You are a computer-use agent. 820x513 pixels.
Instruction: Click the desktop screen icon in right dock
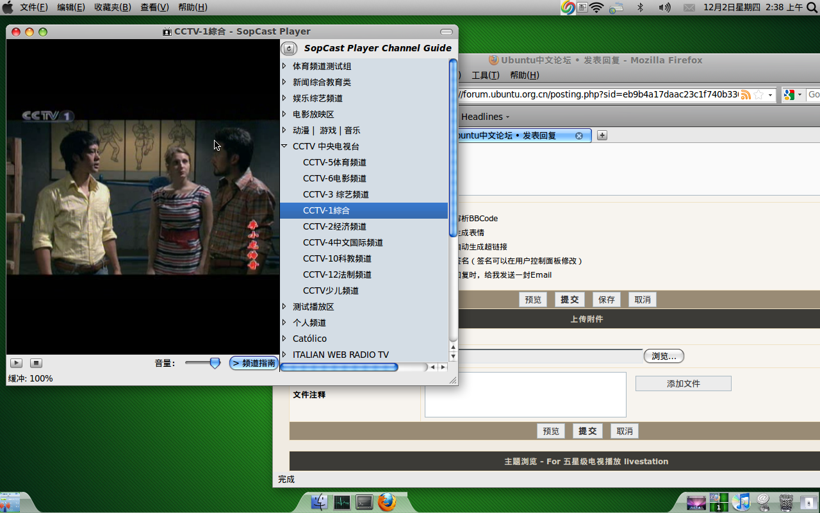coord(696,503)
